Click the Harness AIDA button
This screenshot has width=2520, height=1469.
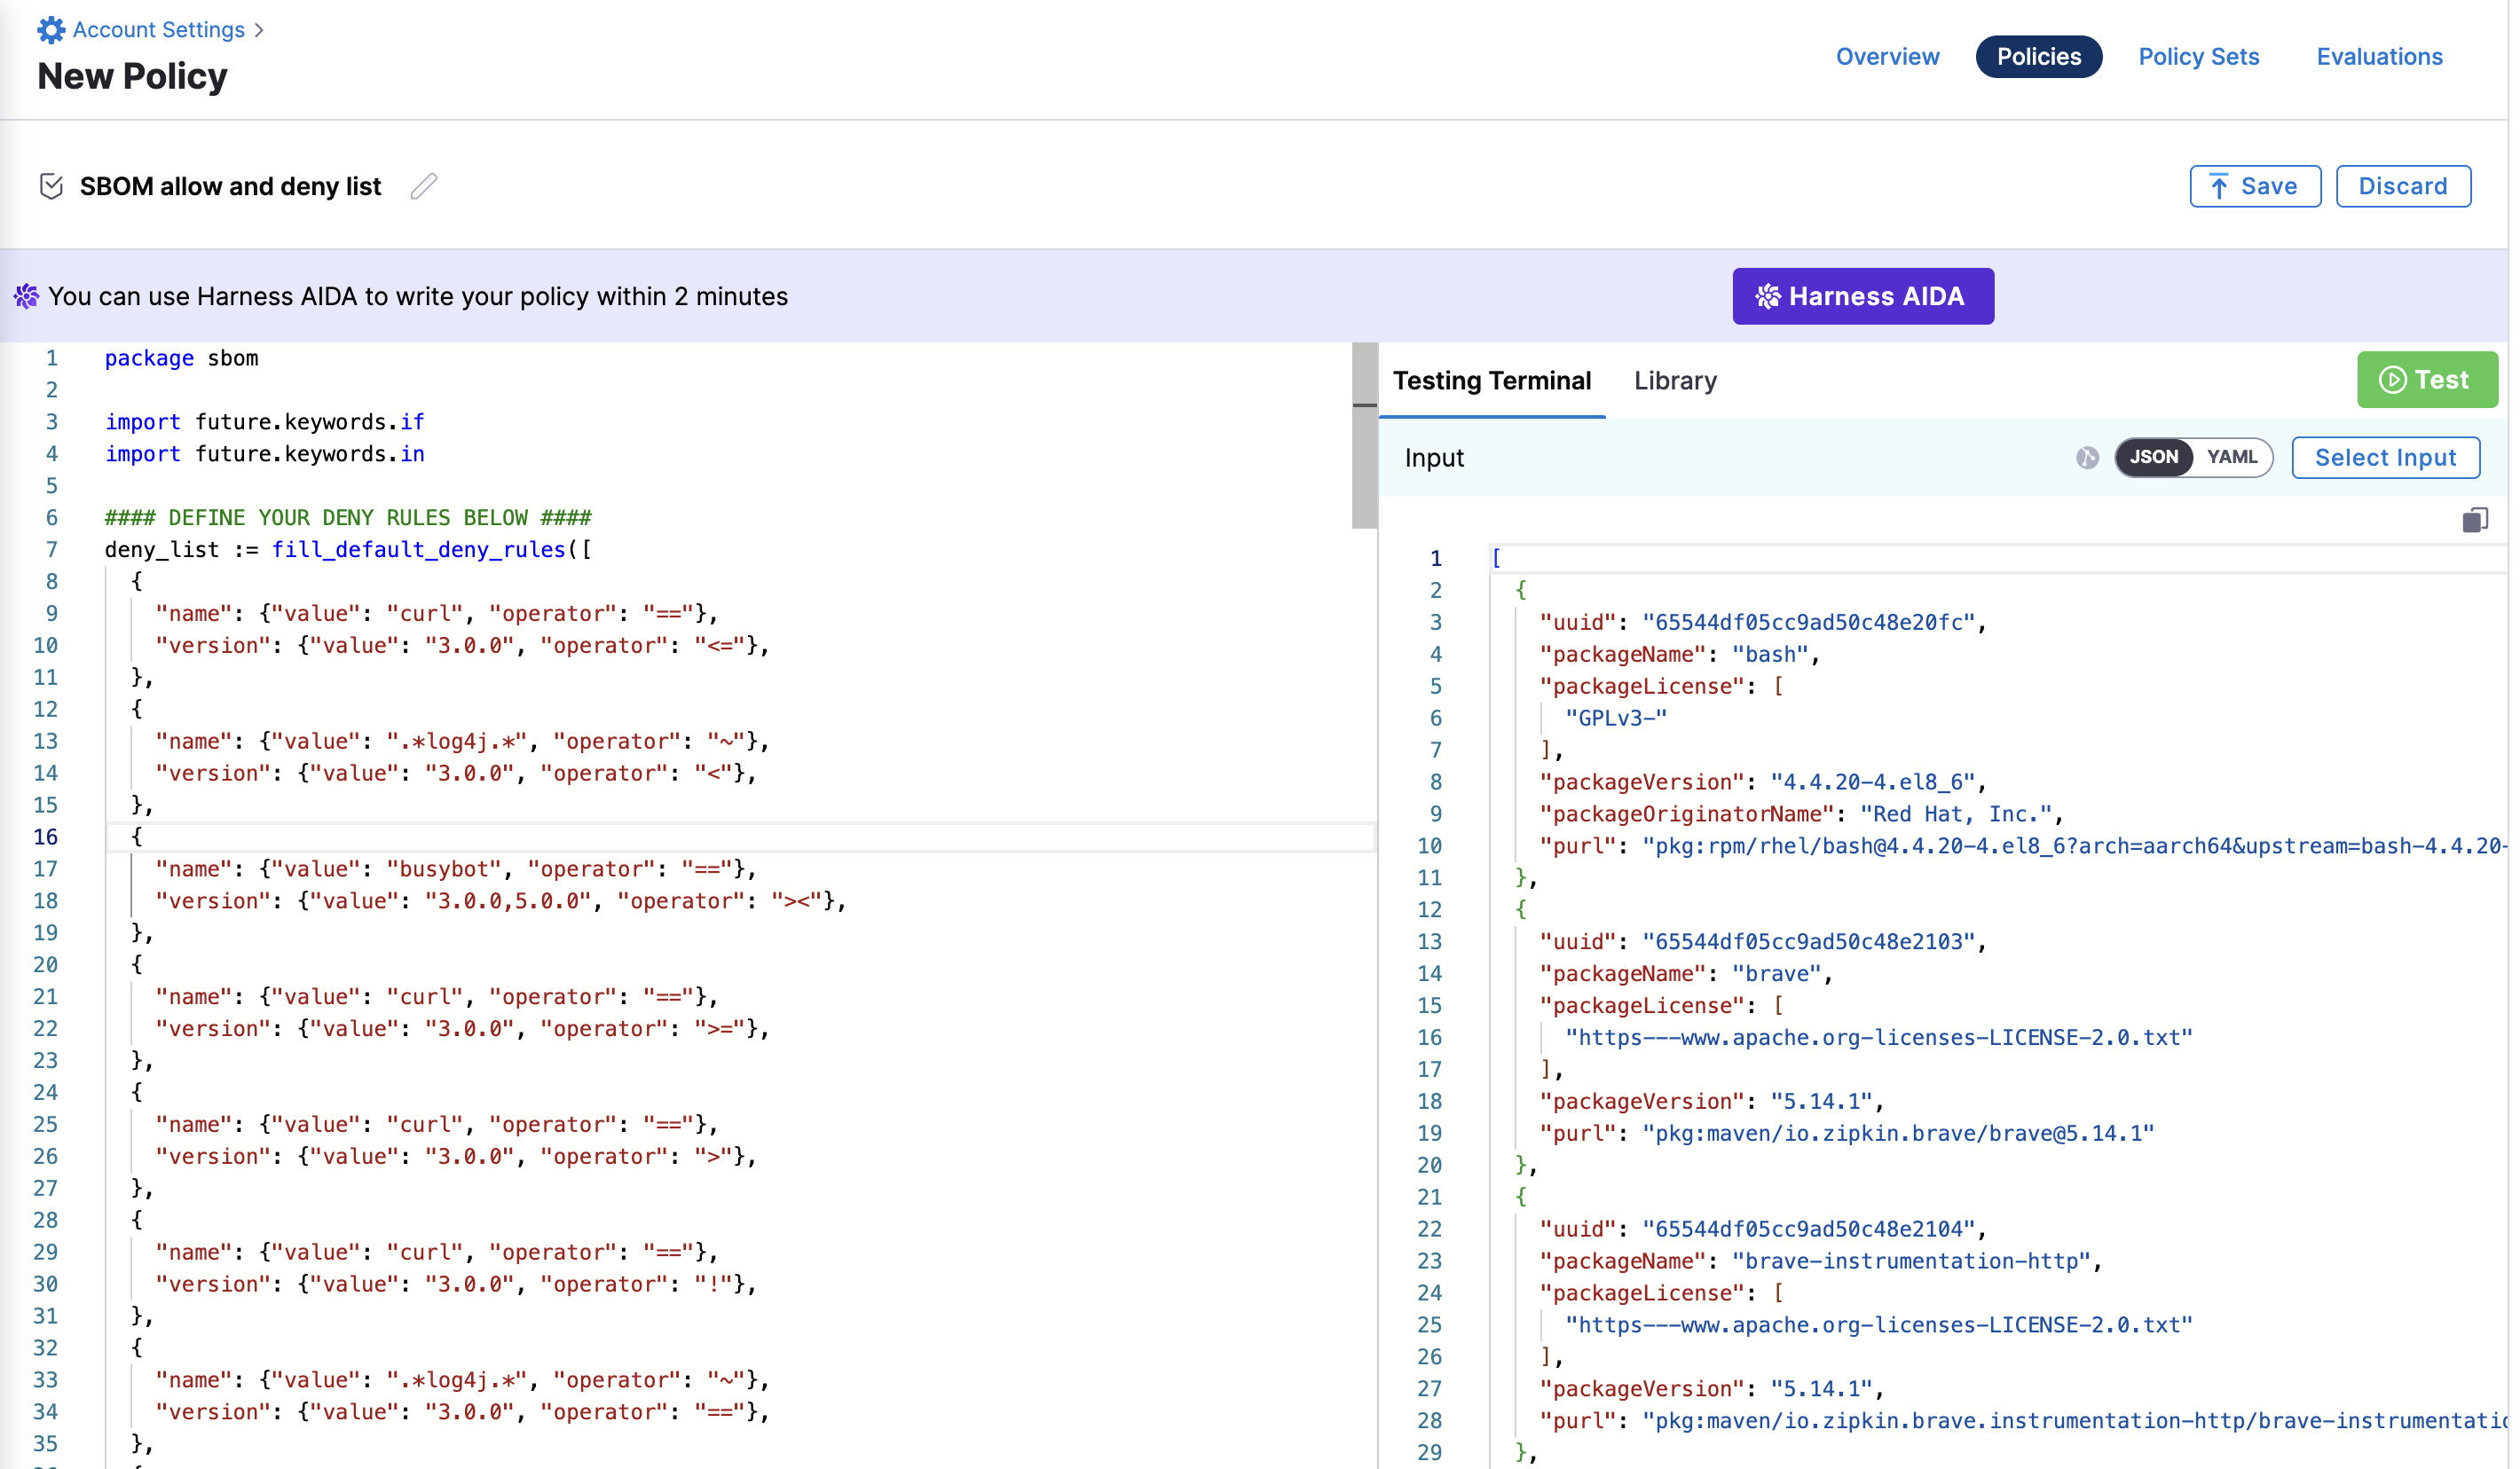tap(1862, 297)
